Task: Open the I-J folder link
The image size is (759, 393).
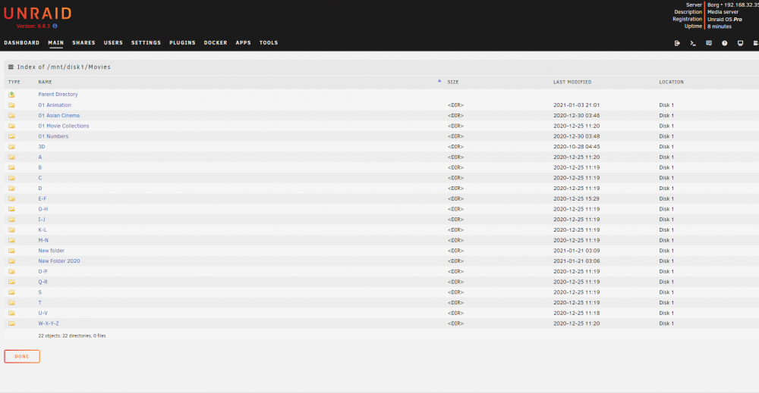Action: coord(42,219)
